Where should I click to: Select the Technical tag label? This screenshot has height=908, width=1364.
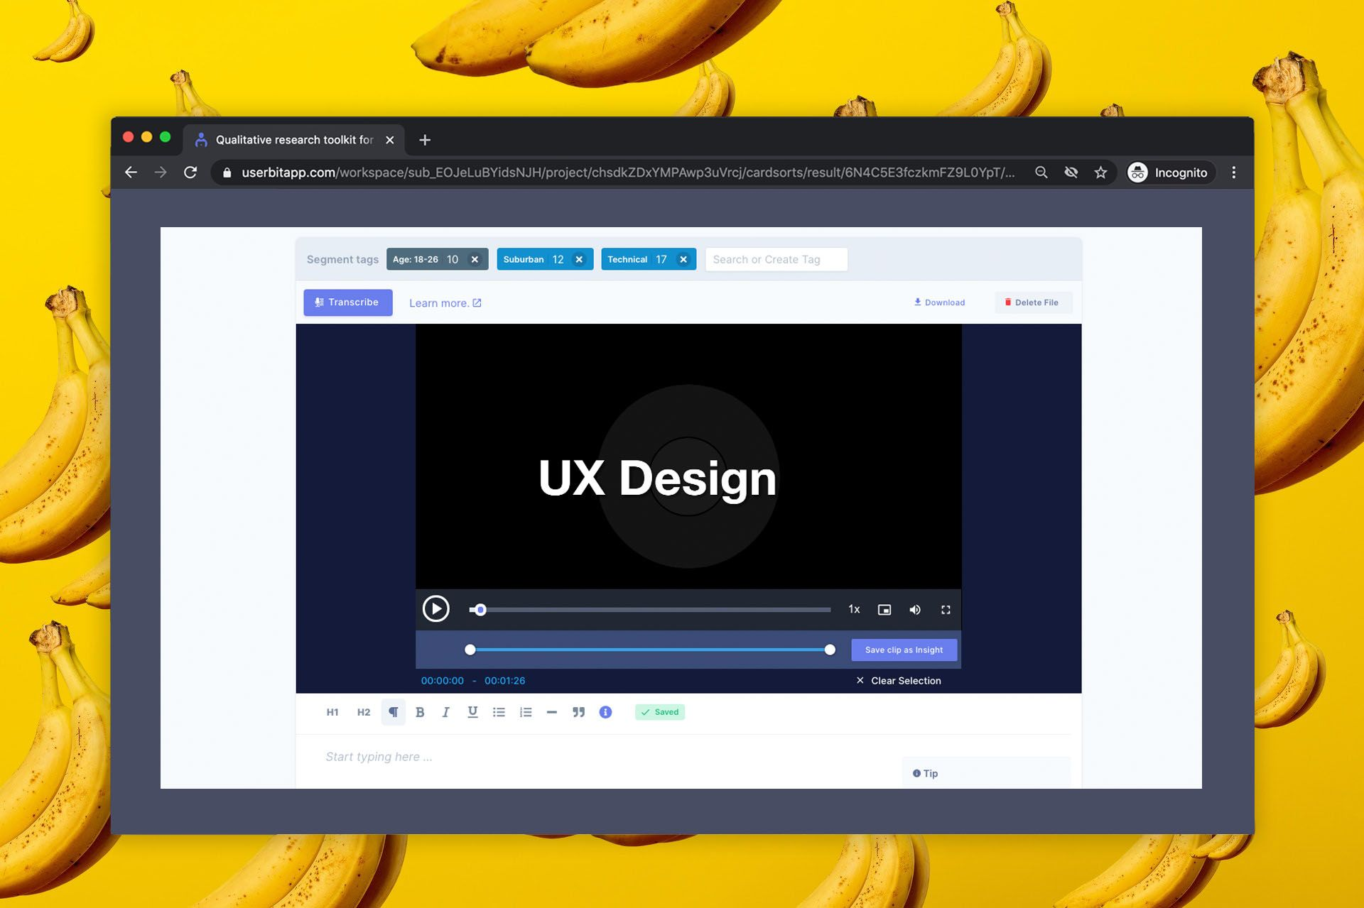coord(627,260)
